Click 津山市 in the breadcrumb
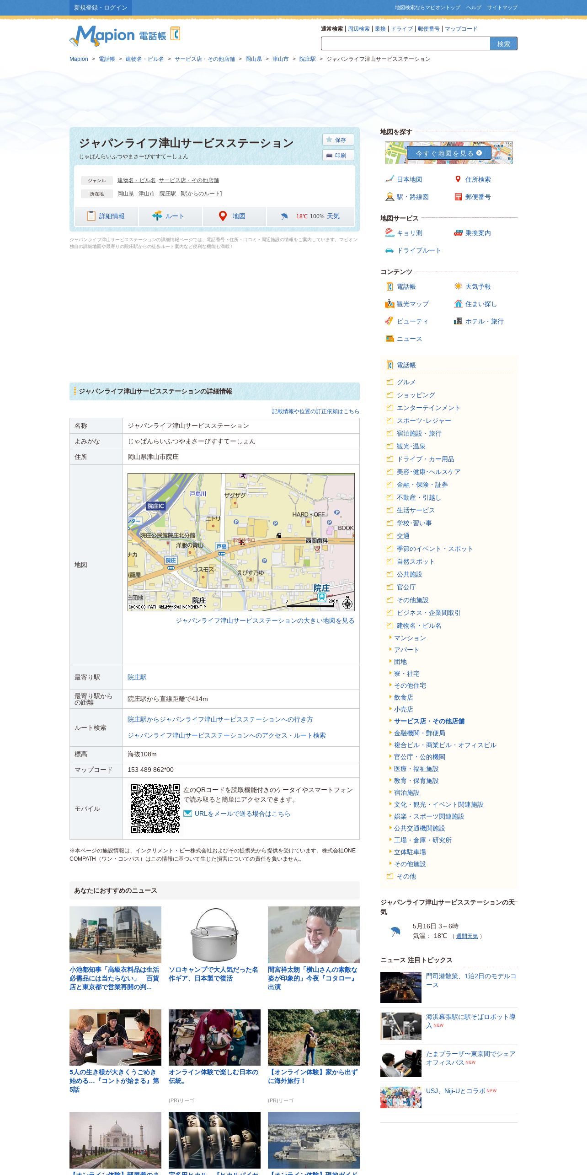Screen dimensions: 587x1175 pyautogui.click(x=280, y=59)
